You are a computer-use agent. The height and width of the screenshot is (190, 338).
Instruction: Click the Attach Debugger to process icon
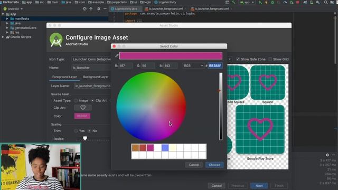[x=291, y=2]
